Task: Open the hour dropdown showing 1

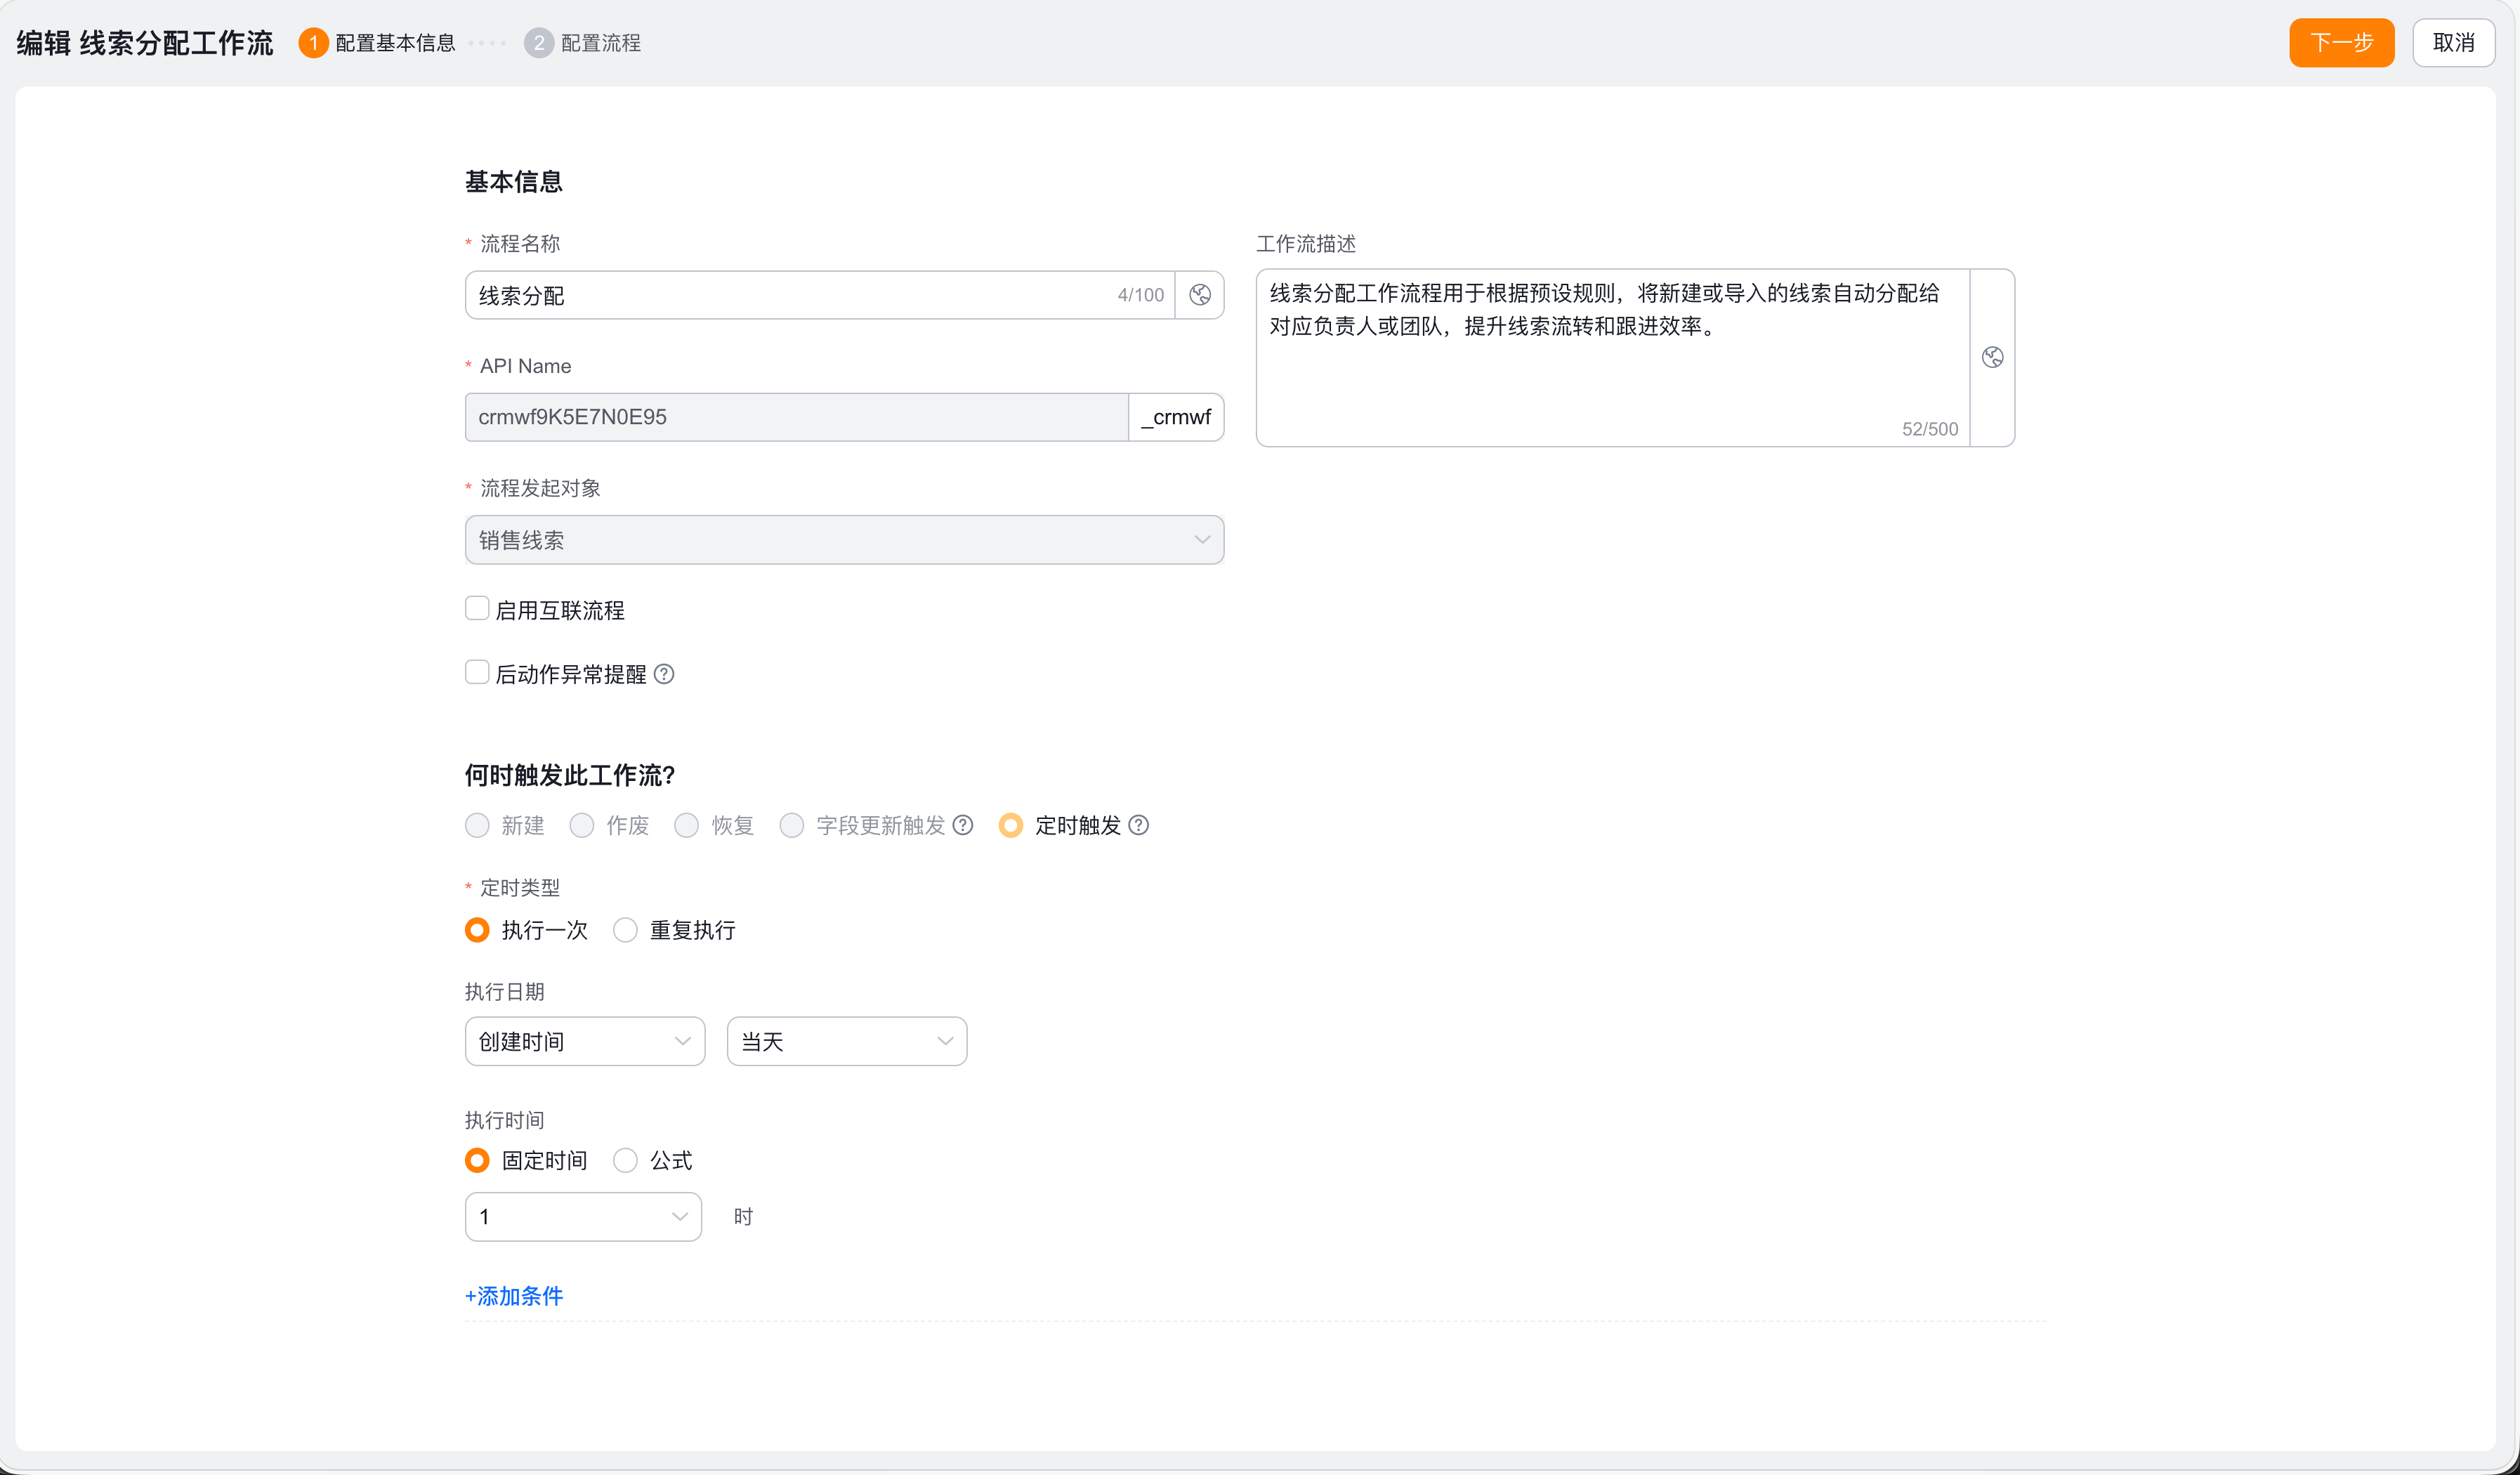Action: click(583, 1216)
